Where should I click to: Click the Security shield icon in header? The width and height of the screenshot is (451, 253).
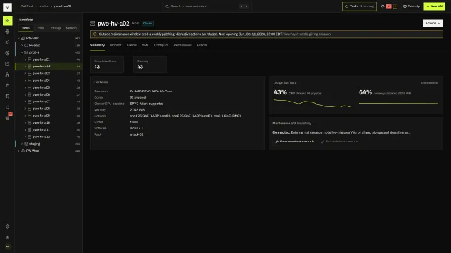tap(405, 6)
